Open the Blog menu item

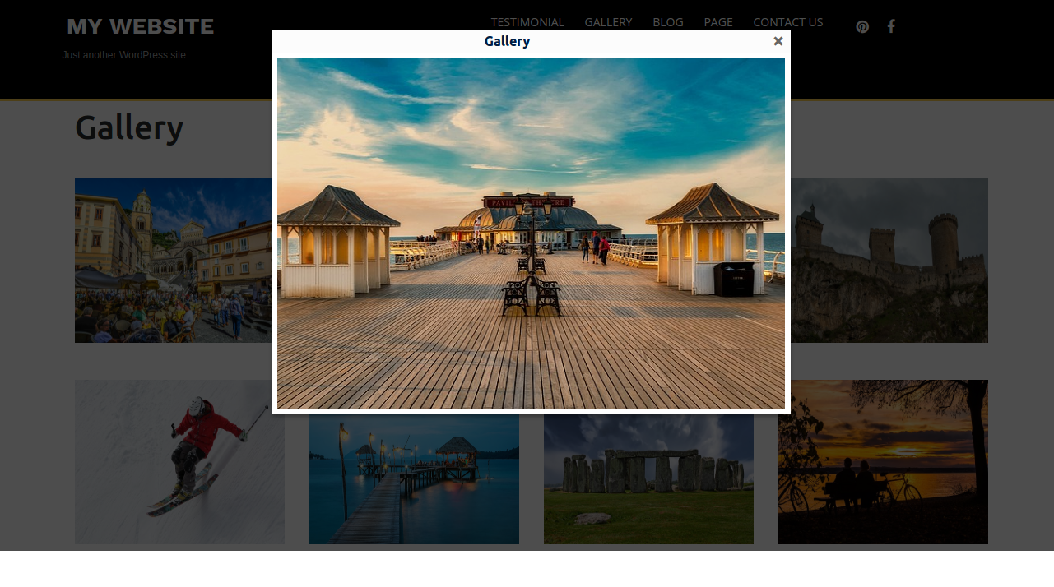point(667,22)
